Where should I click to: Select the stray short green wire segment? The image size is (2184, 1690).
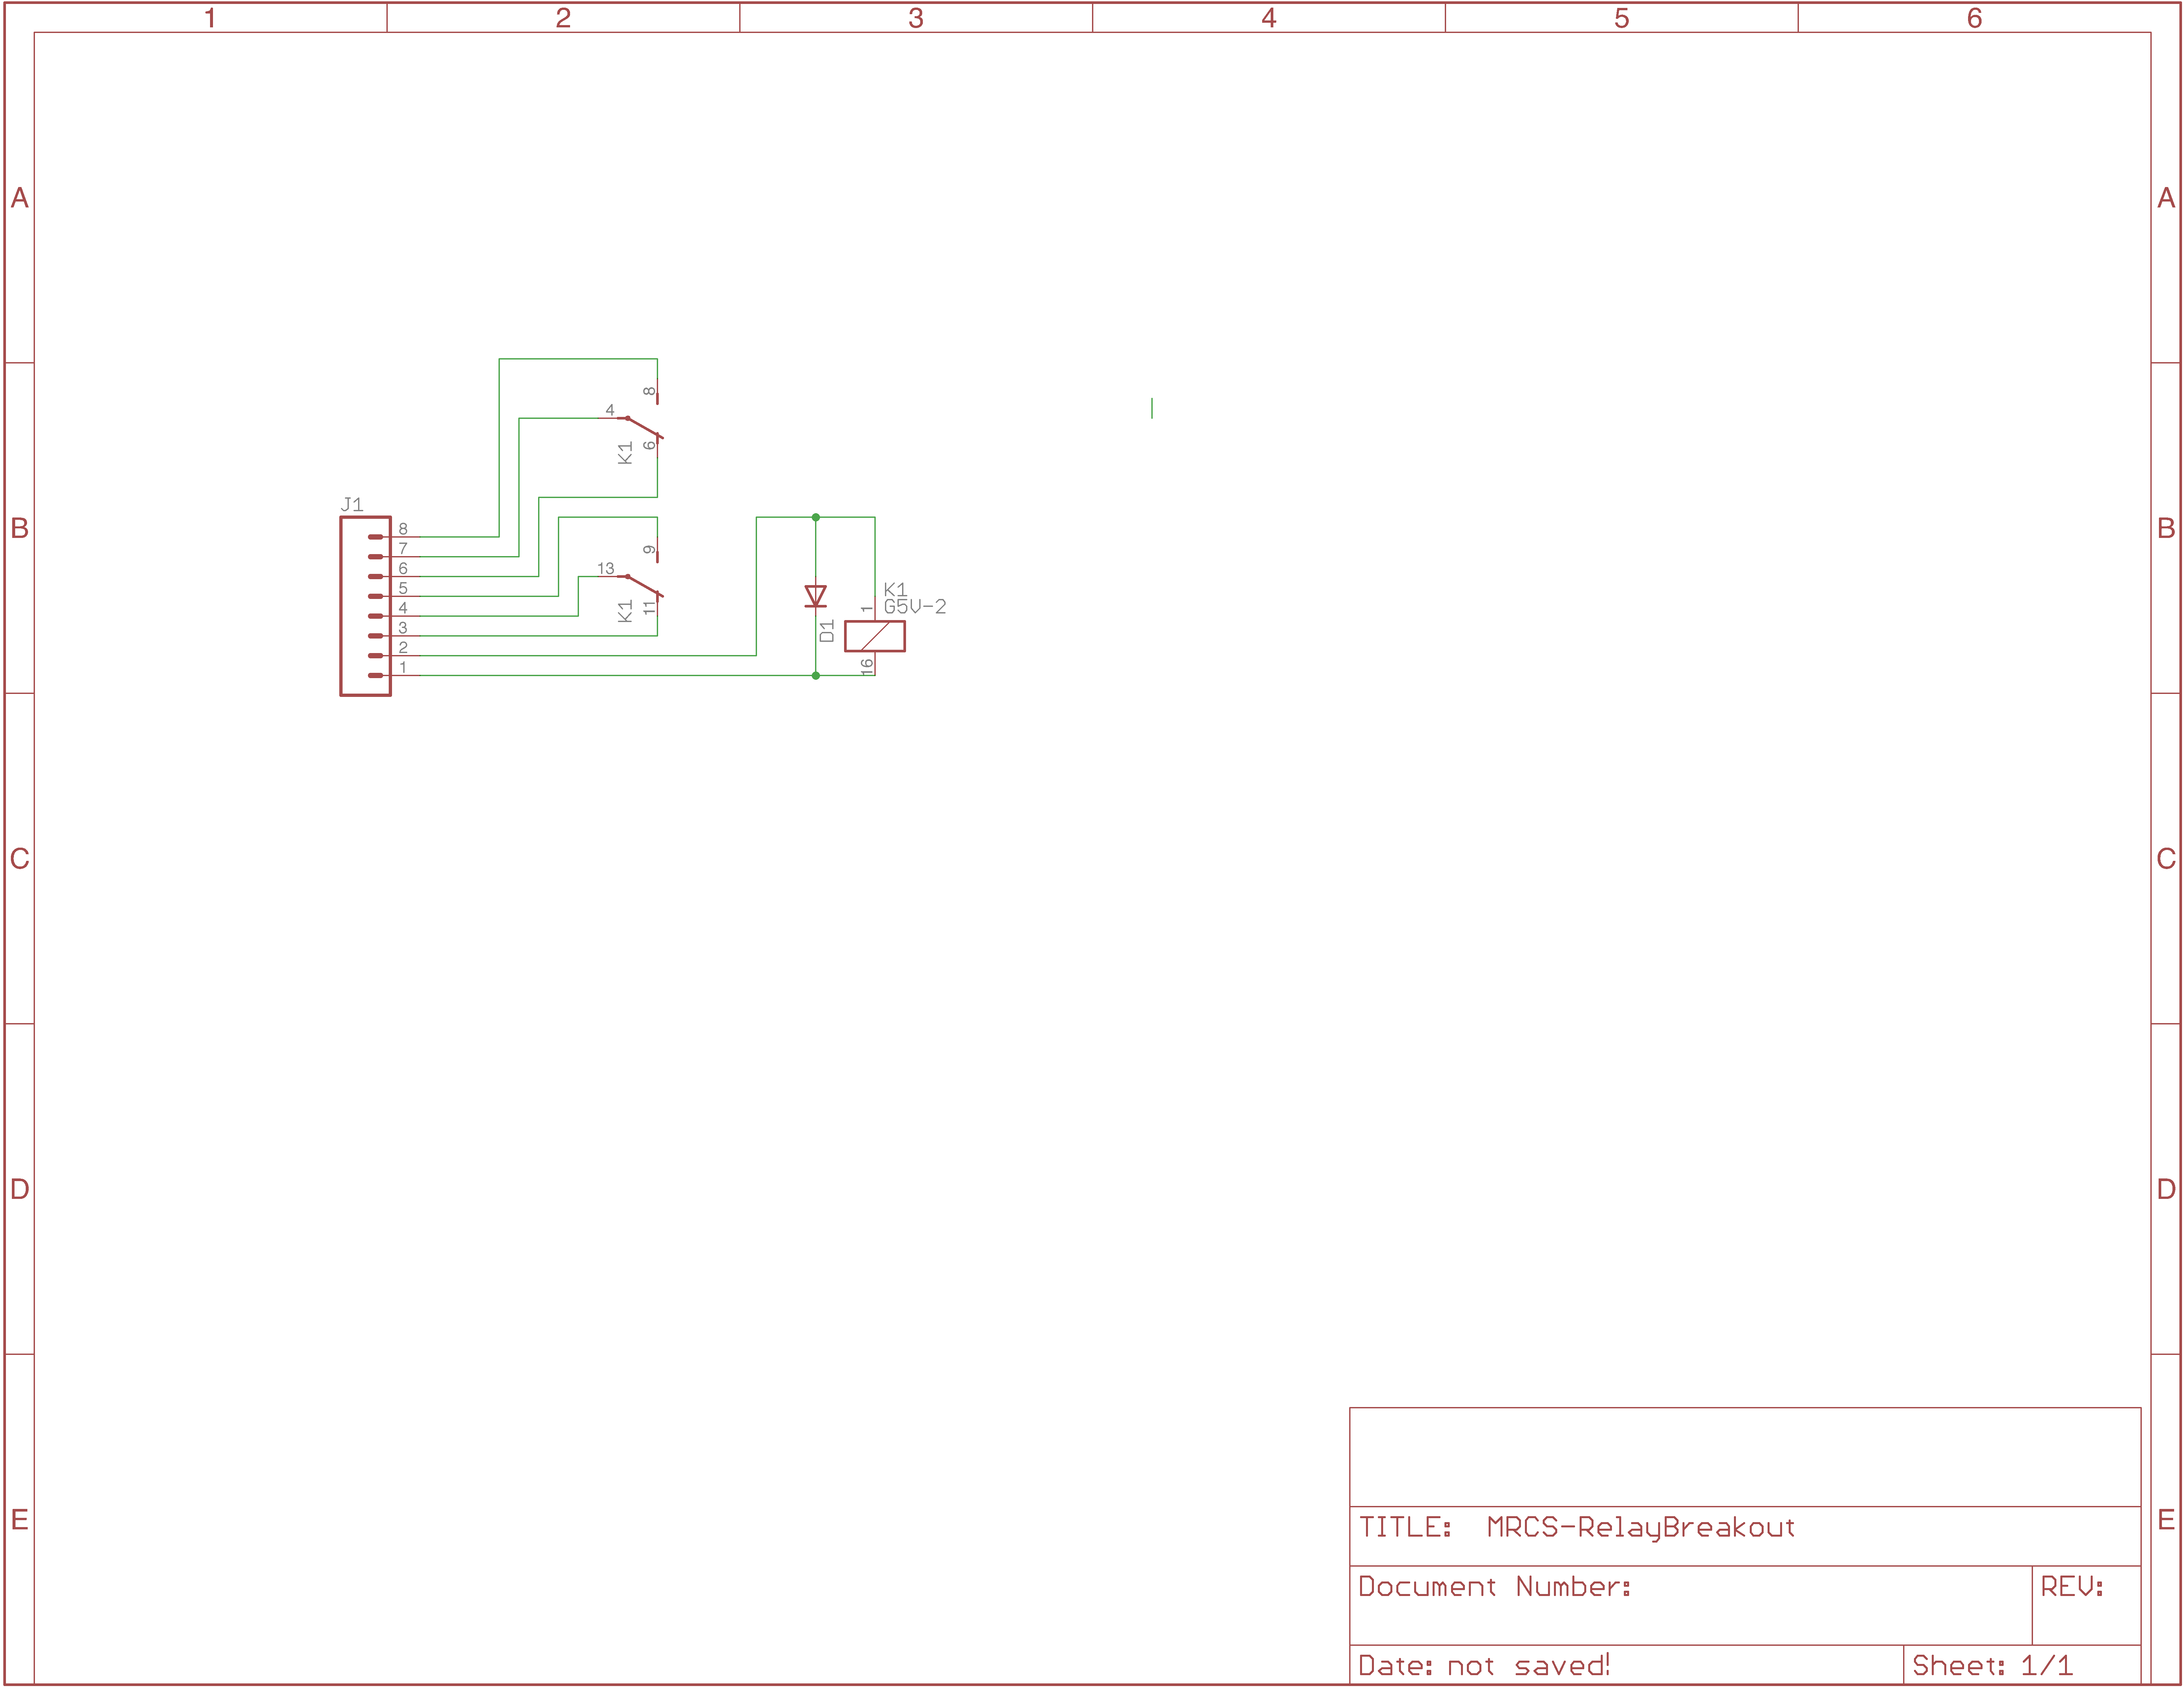pos(1152,408)
